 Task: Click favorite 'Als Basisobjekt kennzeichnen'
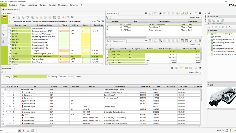(x=224, y=40)
